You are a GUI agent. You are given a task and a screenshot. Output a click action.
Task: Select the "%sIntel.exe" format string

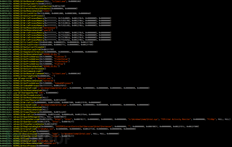click(44, 78)
